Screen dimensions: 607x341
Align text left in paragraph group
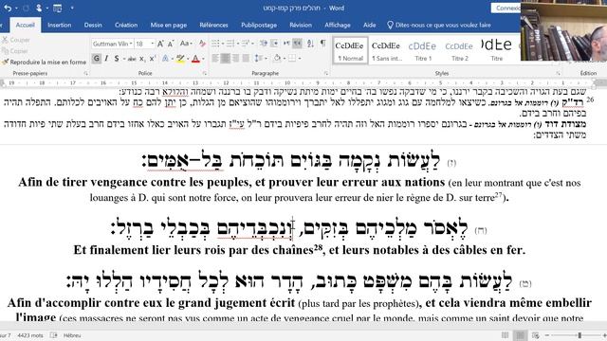coord(215,59)
